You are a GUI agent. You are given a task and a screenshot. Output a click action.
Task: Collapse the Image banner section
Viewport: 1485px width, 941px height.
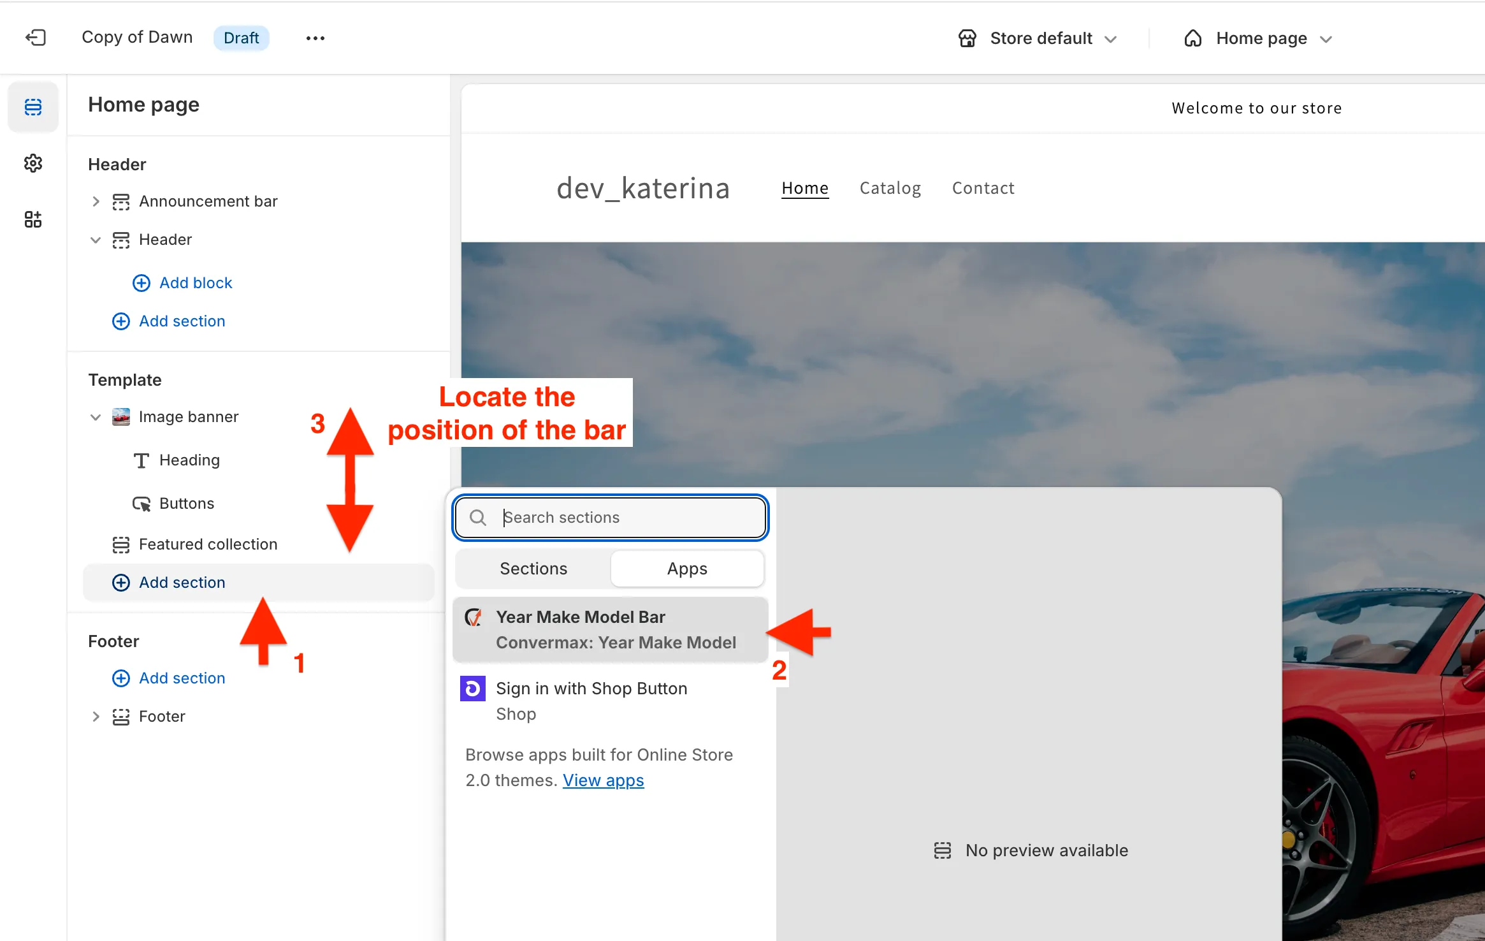click(96, 417)
